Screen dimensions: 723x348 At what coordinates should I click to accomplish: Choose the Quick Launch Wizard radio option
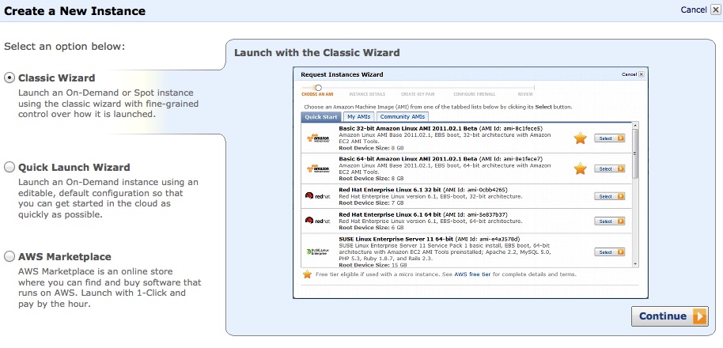(x=9, y=168)
